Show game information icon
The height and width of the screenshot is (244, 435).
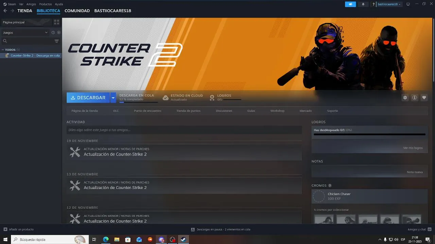pyautogui.click(x=415, y=98)
